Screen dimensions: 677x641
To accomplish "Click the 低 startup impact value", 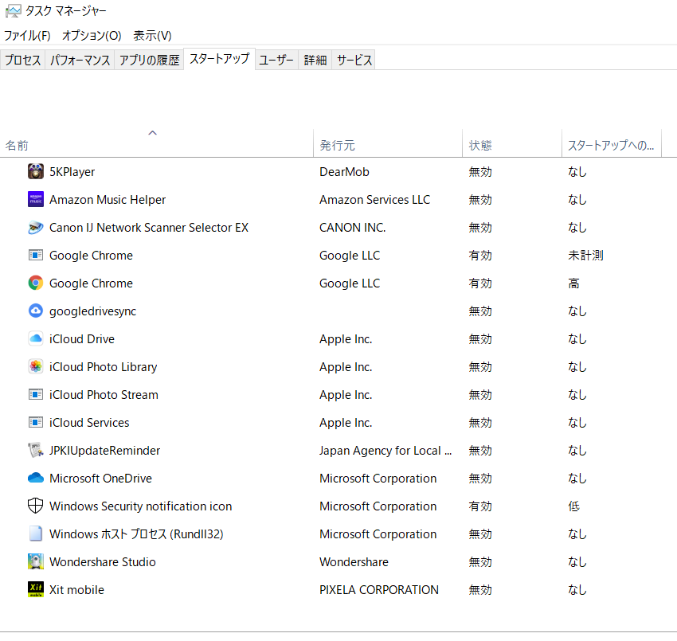I will pos(573,506).
